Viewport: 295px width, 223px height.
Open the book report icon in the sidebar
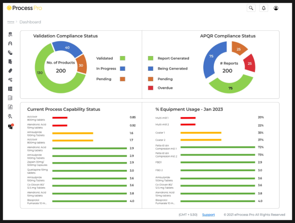tap(10, 98)
